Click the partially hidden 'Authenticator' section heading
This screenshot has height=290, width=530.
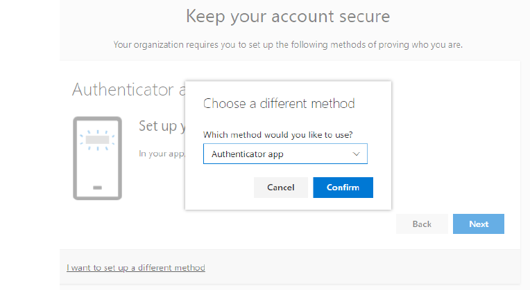(125, 89)
